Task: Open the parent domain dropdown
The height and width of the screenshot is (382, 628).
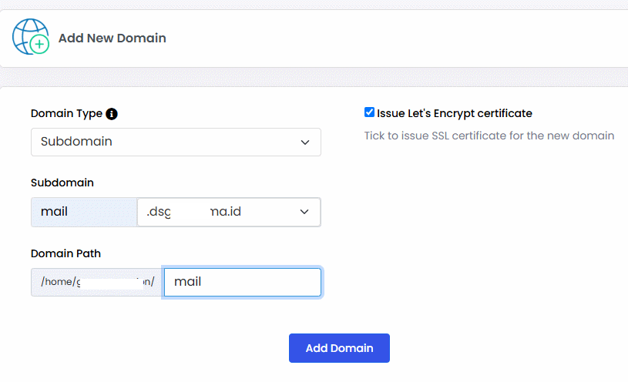Action: click(229, 212)
